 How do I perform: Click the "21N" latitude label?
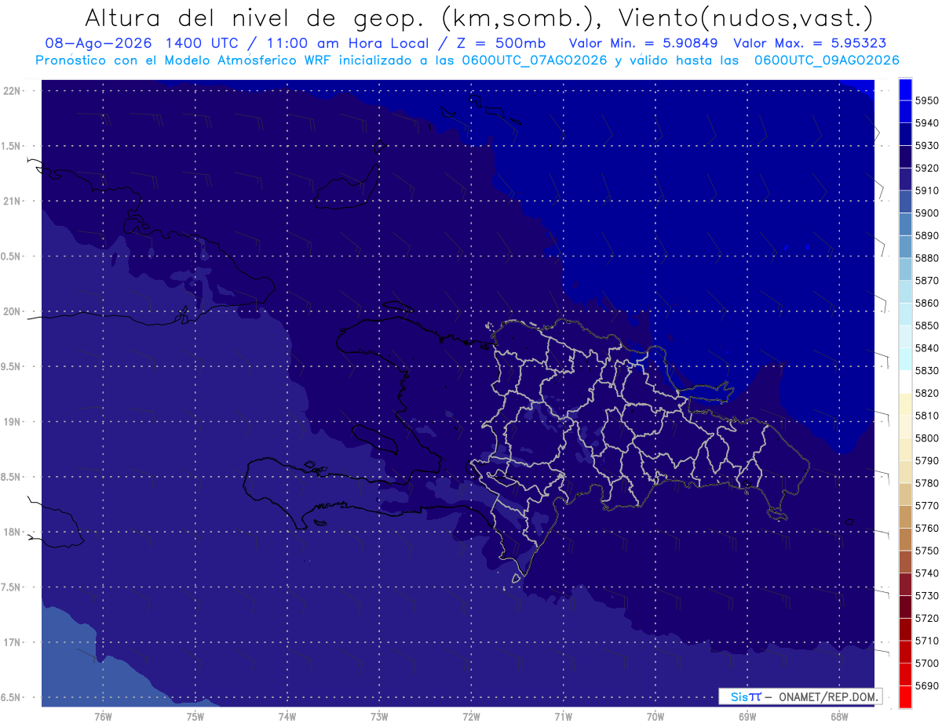(x=11, y=201)
